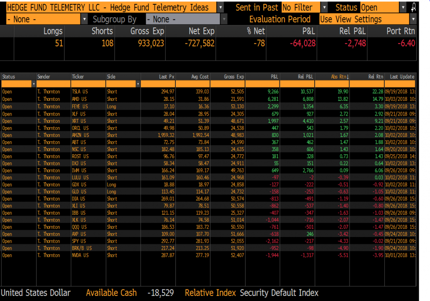The image size is (430, 301).
Task: Select the Abs Rtn column filter field
Action: coord(332,84)
